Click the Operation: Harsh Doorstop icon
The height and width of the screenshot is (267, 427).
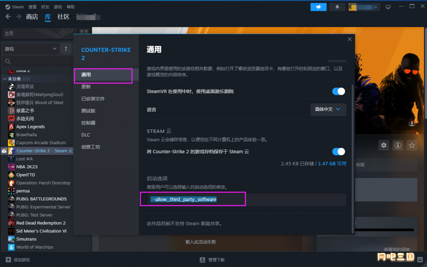[x=11, y=183]
